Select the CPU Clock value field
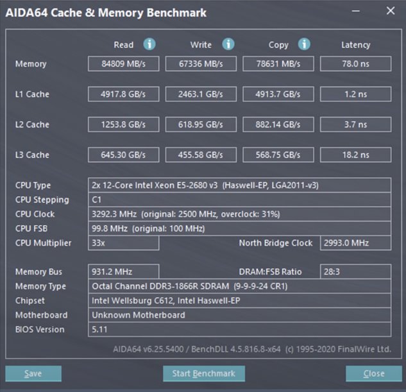 pyautogui.click(x=239, y=214)
